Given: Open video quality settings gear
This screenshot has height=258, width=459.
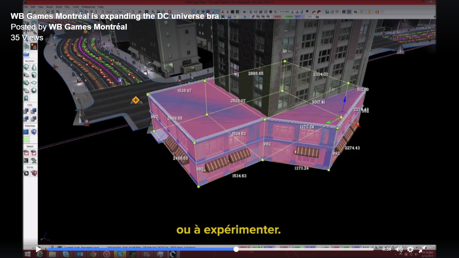Looking at the screenshot, I should 410,249.
